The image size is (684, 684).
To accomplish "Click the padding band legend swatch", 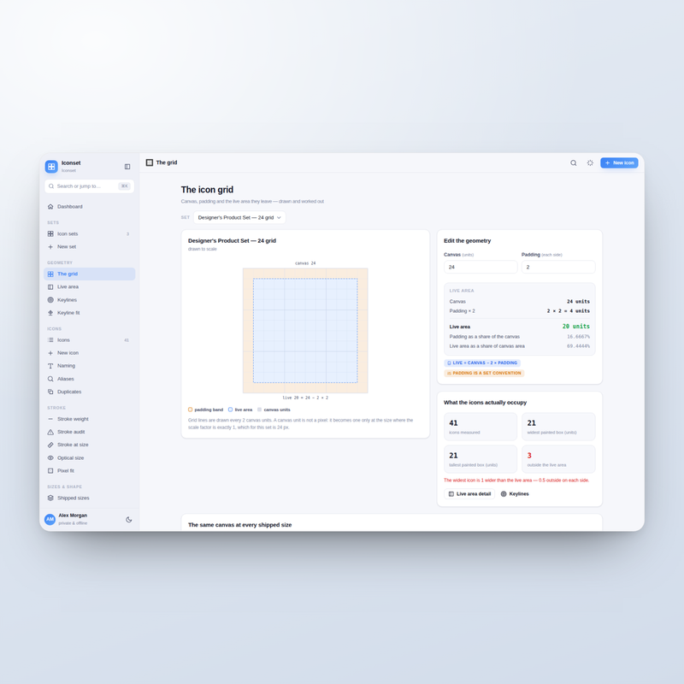I will (190, 410).
